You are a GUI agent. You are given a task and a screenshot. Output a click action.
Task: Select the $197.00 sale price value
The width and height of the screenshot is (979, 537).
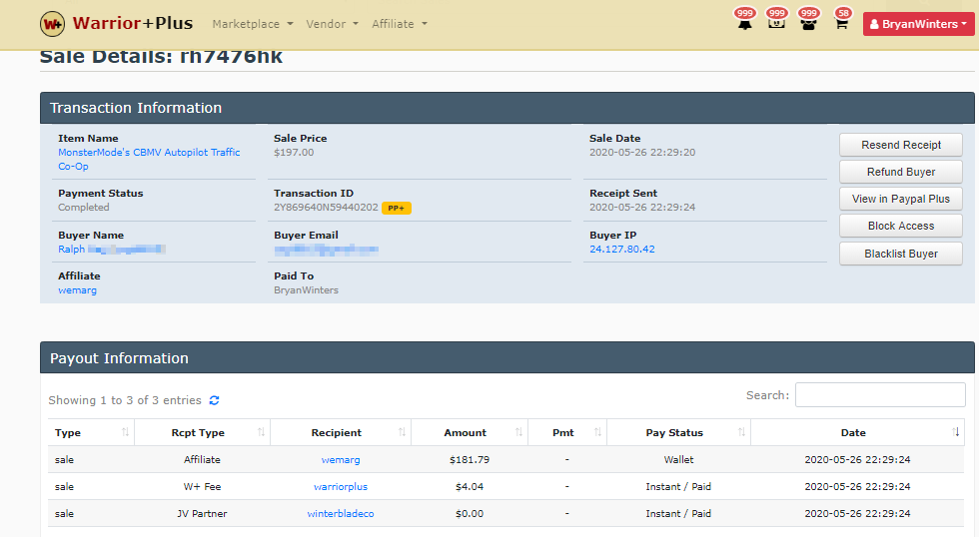pyautogui.click(x=294, y=152)
